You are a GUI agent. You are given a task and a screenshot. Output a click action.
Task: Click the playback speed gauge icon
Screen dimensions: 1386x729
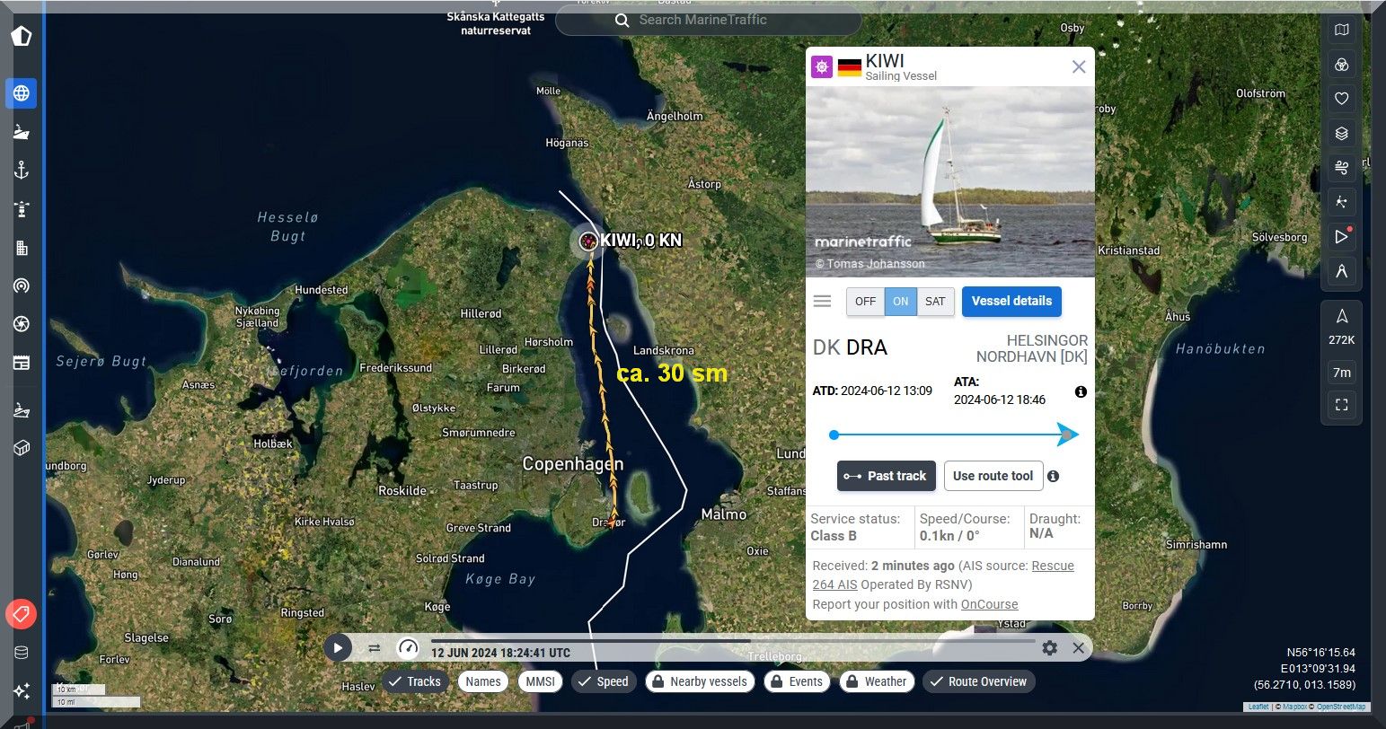(x=408, y=647)
